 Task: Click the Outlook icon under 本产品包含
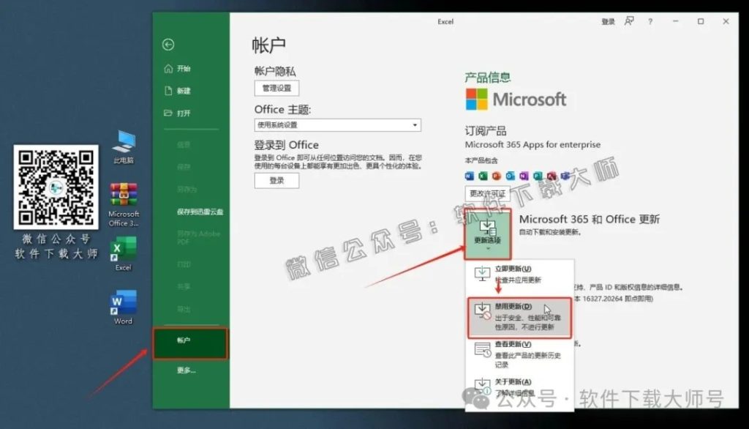click(x=511, y=176)
